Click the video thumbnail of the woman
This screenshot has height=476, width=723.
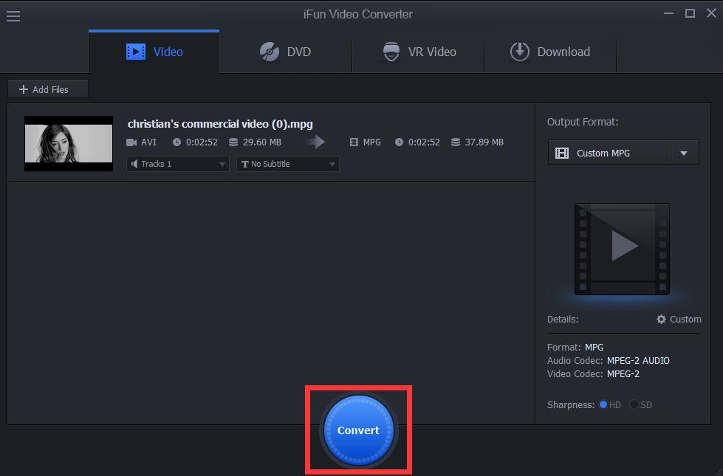69,143
